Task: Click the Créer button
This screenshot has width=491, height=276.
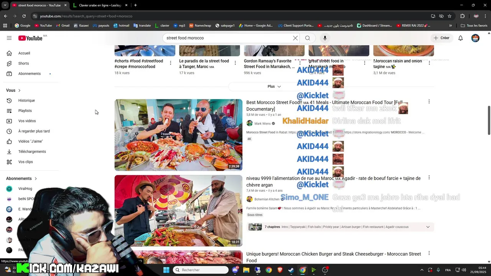Action: pos(441,38)
